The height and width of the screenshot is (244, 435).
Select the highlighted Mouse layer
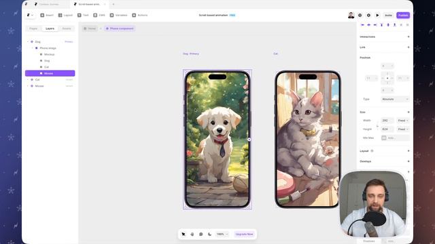[x=50, y=73]
